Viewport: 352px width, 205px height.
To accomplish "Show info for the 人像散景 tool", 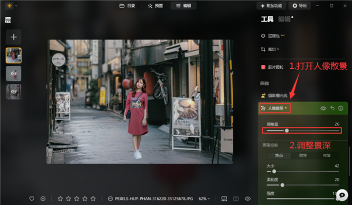I will point(341,108).
